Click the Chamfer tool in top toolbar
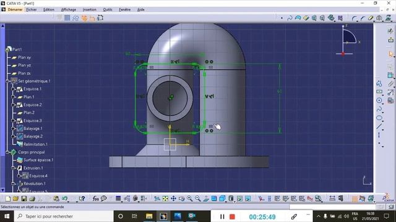The width and height of the screenshot is (396, 222). [x=363, y=18]
